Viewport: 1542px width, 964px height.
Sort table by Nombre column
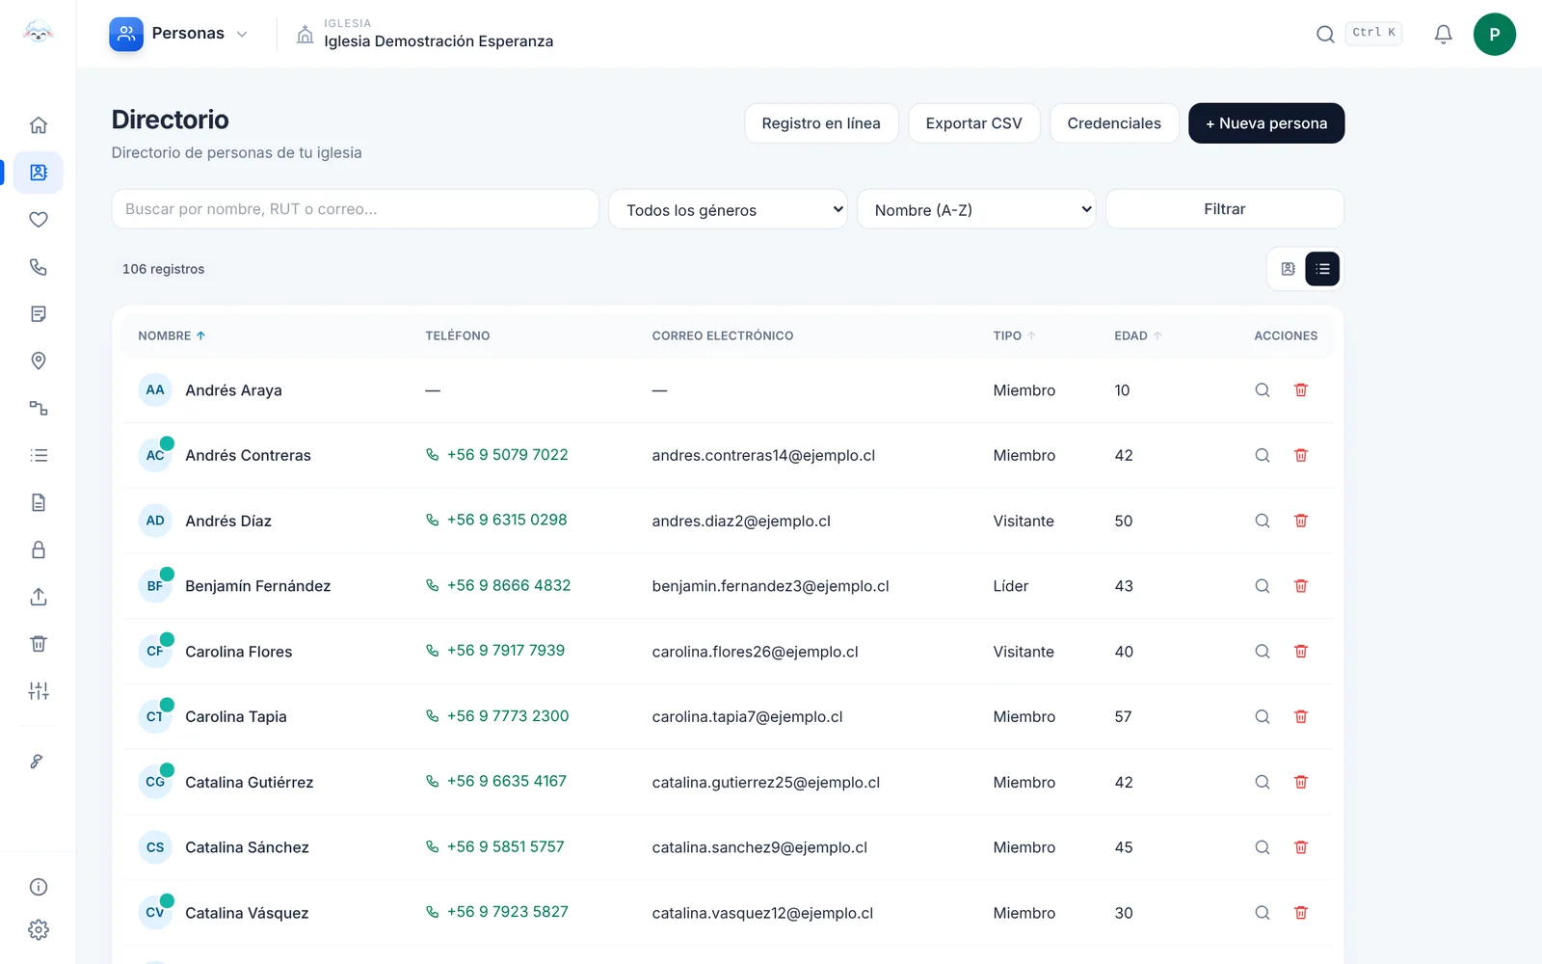[172, 335]
